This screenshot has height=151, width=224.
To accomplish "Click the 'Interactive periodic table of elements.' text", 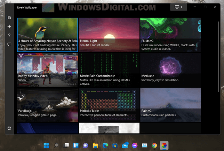I will click(x=104, y=115).
